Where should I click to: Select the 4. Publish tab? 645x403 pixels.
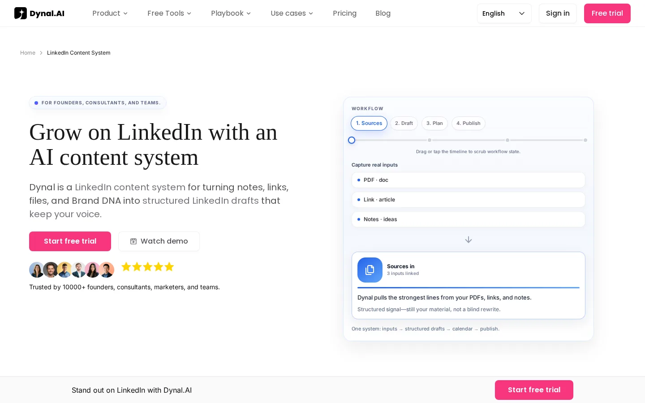[x=469, y=124]
